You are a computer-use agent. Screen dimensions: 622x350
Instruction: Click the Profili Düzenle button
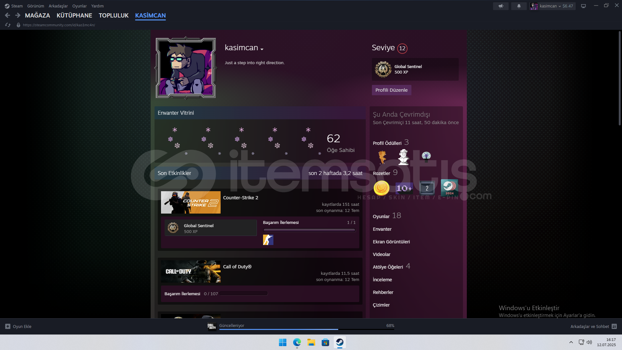tap(391, 90)
